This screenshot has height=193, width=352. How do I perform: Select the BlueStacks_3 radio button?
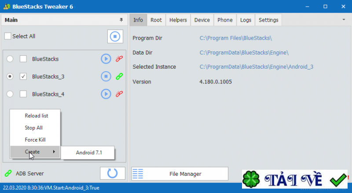tap(10, 76)
